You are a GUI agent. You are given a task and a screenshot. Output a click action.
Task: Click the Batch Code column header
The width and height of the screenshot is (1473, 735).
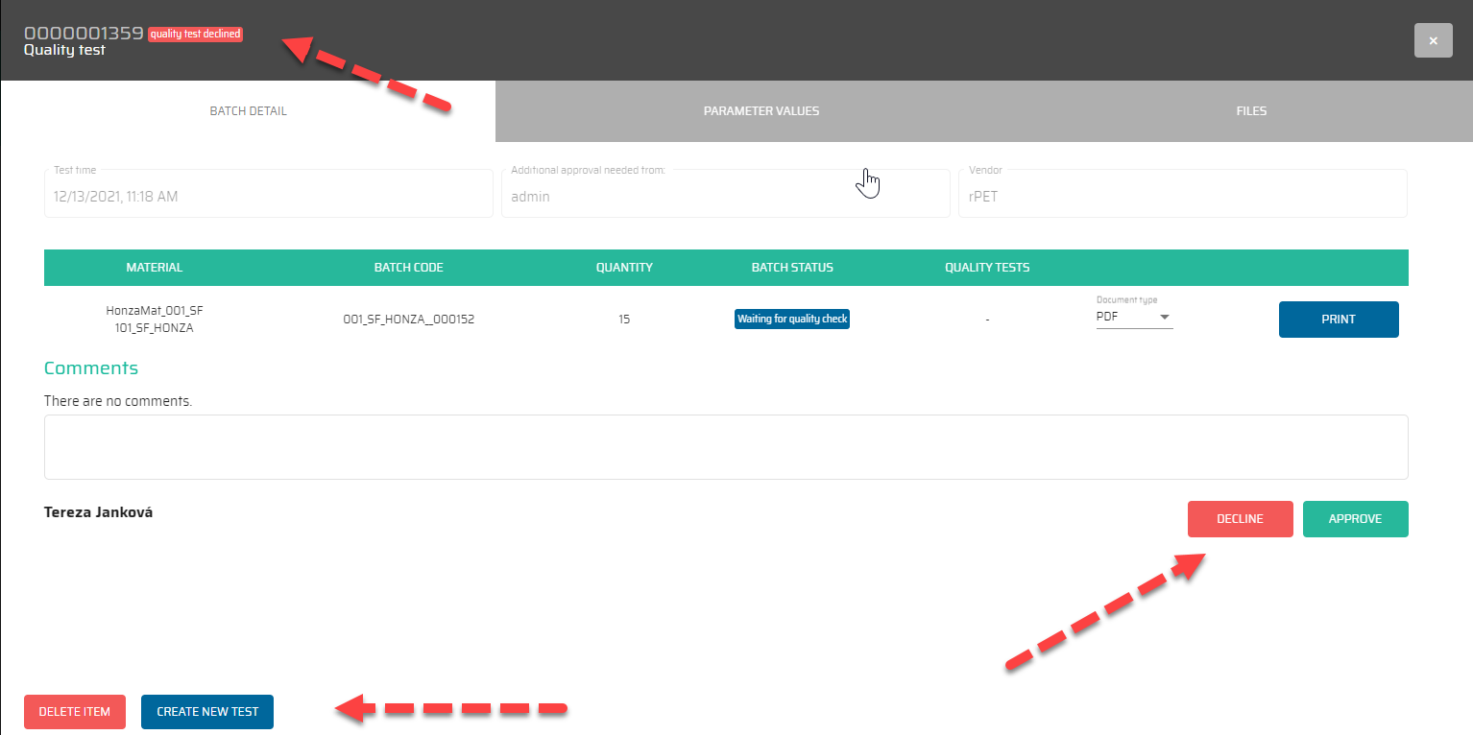click(x=408, y=268)
